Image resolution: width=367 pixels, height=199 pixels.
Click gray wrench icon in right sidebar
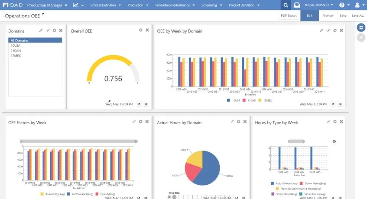pos(361,38)
